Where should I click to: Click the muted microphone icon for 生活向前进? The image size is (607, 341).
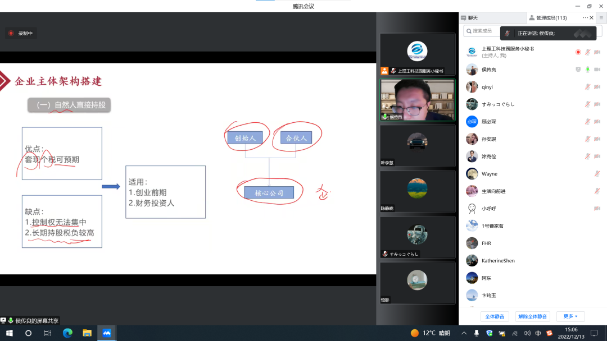pos(597,191)
